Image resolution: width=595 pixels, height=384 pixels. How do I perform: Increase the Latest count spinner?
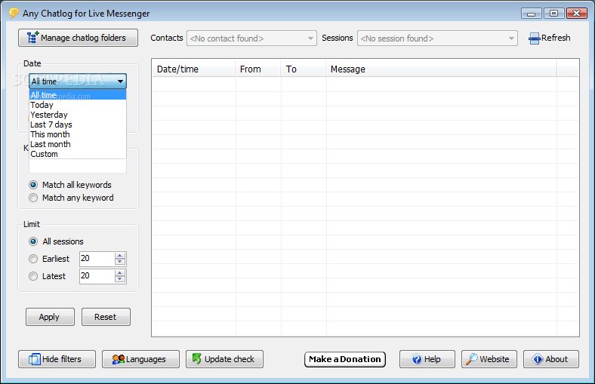click(x=120, y=273)
